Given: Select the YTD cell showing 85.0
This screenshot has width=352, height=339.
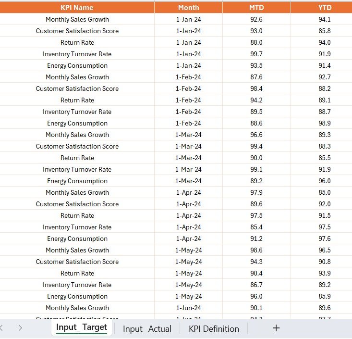Looking at the screenshot, I should [325, 192].
